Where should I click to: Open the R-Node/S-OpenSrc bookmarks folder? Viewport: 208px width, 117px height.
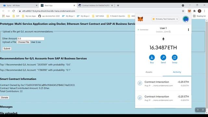click(116, 16)
